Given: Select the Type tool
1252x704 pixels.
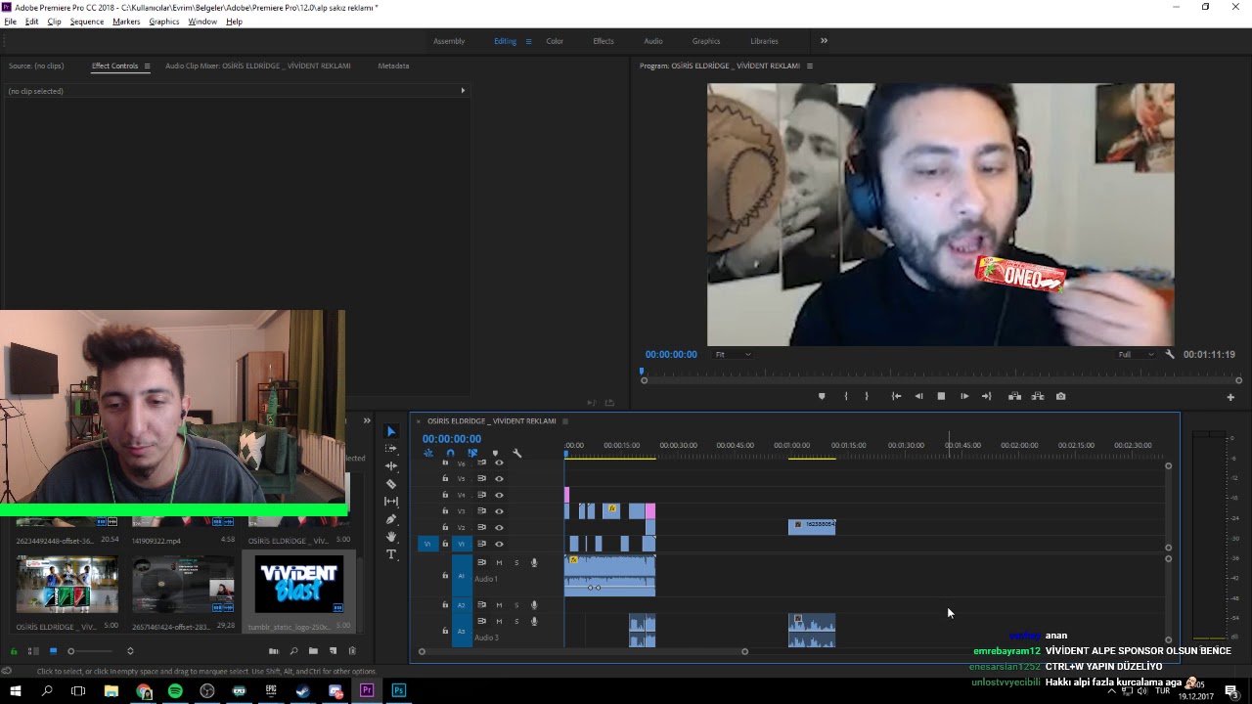Looking at the screenshot, I should pos(391,554).
